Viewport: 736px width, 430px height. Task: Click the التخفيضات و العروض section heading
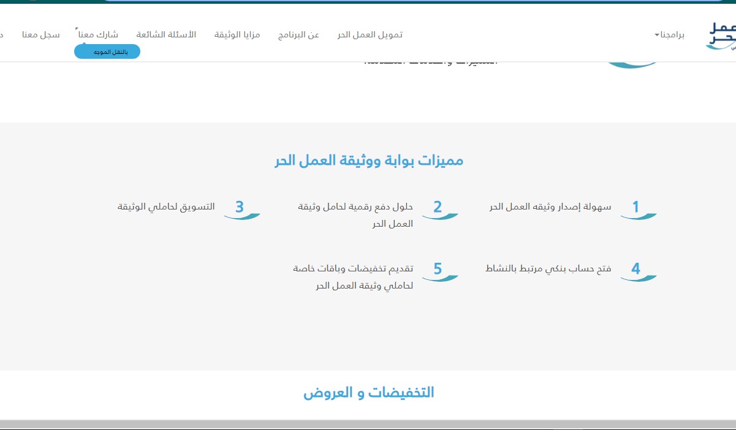(369, 393)
